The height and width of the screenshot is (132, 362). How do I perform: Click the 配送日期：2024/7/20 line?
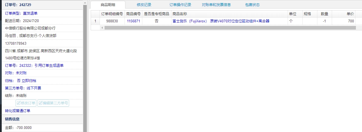point(22,21)
